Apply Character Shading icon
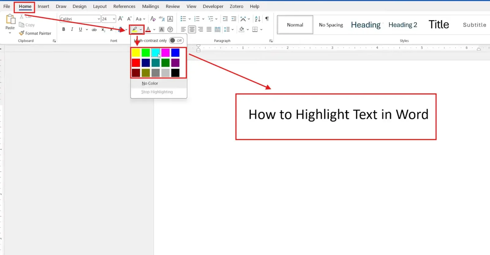The height and width of the screenshot is (255, 490). (162, 29)
